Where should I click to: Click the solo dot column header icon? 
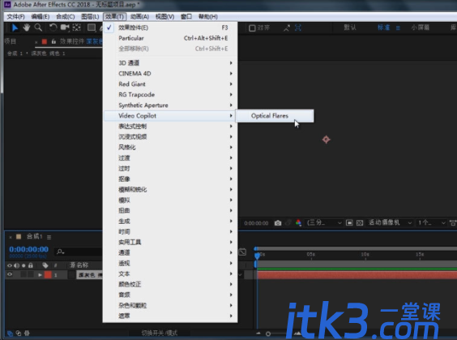pyautogui.click(x=23, y=265)
